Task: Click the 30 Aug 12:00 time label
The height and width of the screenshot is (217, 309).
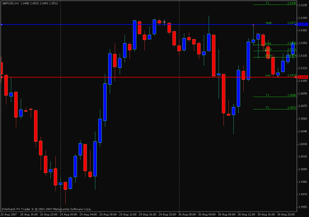Action: (x=246, y=214)
